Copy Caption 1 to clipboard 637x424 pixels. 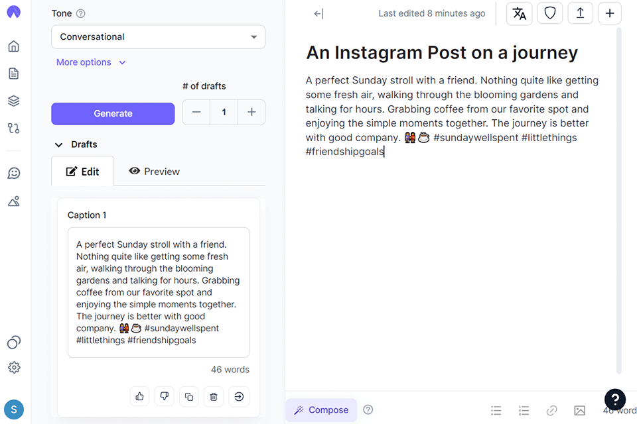pyautogui.click(x=189, y=396)
